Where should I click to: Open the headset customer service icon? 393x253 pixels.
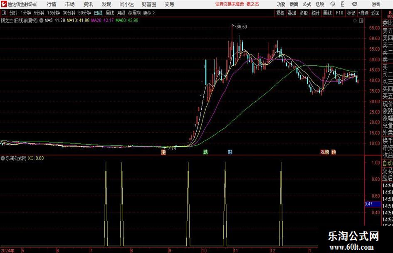click(x=333, y=4)
